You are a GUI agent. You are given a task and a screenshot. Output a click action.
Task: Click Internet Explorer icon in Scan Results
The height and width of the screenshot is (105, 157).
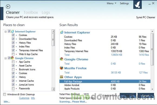coord(62,32)
